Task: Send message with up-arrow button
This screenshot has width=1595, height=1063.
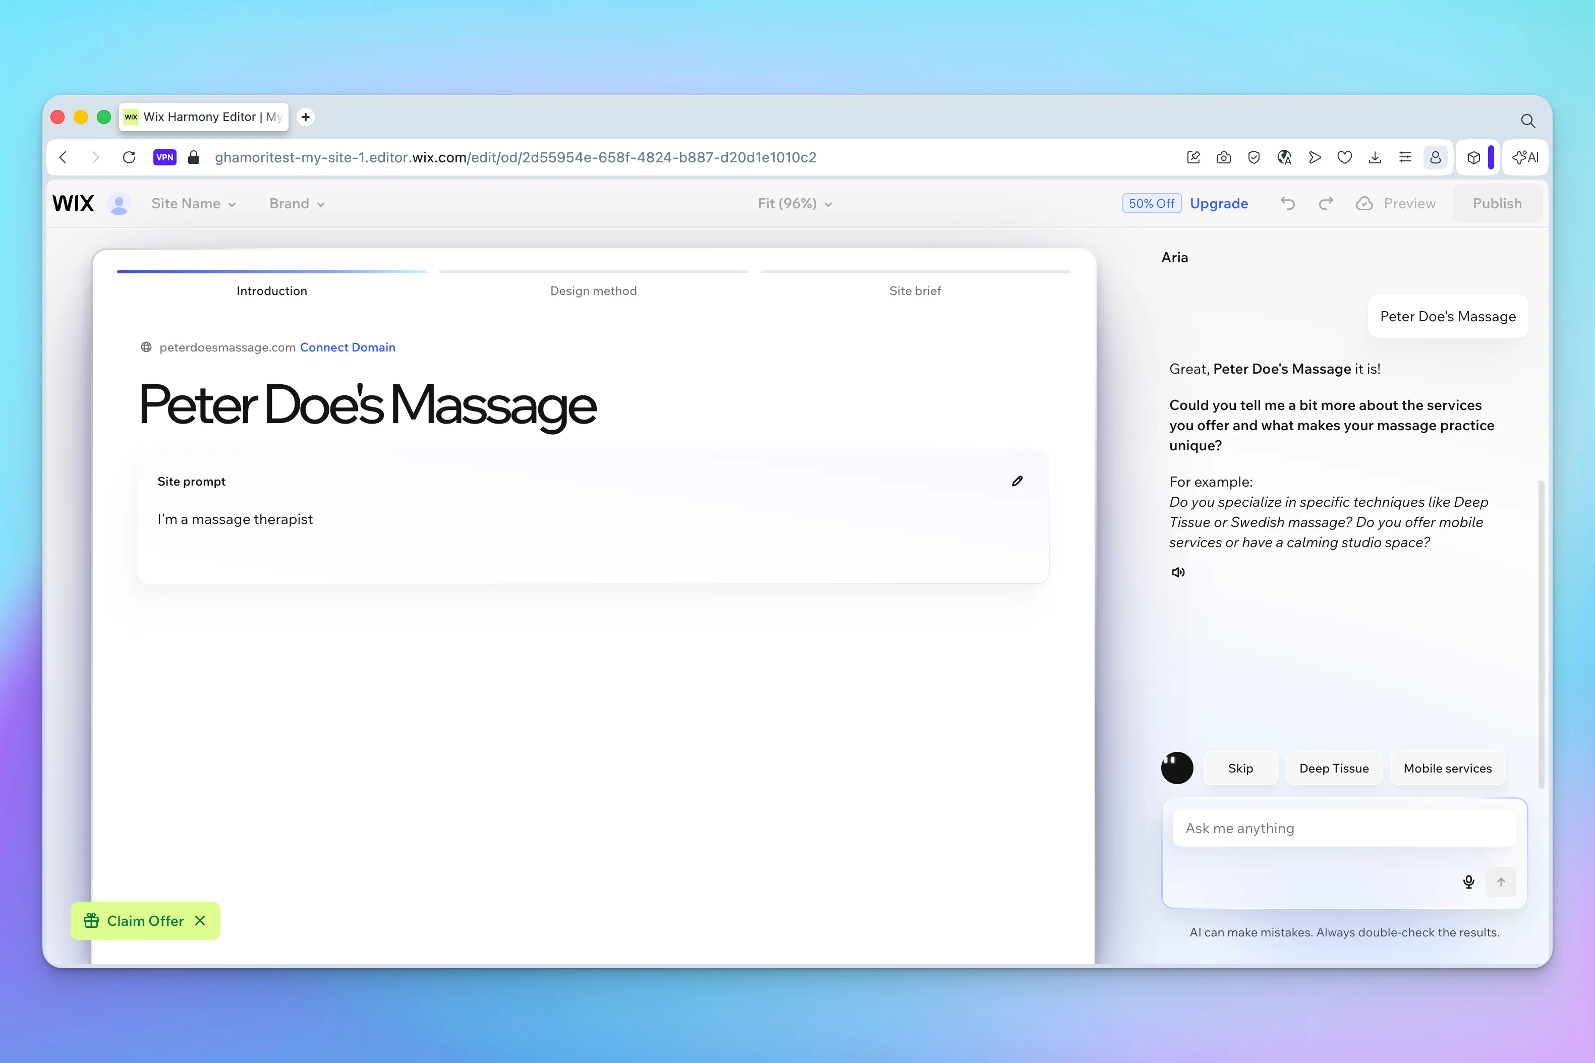Action: pos(1501,882)
